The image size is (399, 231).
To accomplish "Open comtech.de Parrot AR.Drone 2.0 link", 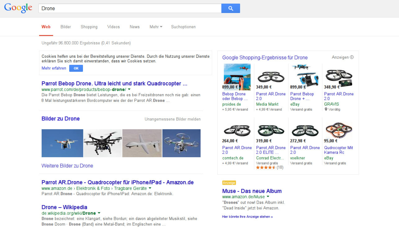I will (237, 150).
